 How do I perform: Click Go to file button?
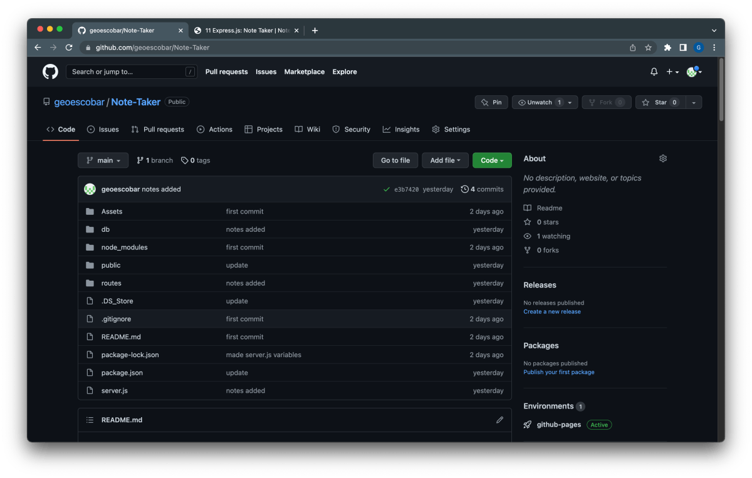(x=395, y=160)
